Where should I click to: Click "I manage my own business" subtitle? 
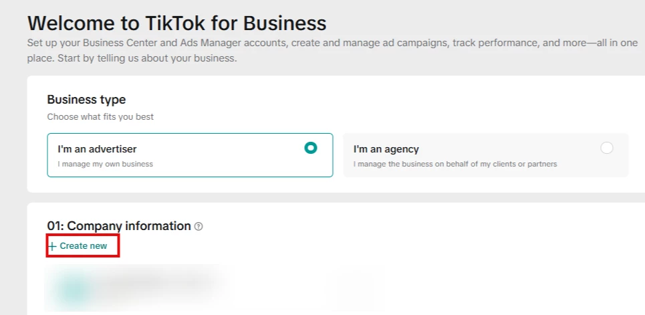105,164
